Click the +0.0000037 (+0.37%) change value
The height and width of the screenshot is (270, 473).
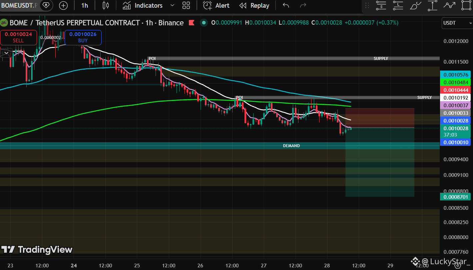tap(371, 23)
